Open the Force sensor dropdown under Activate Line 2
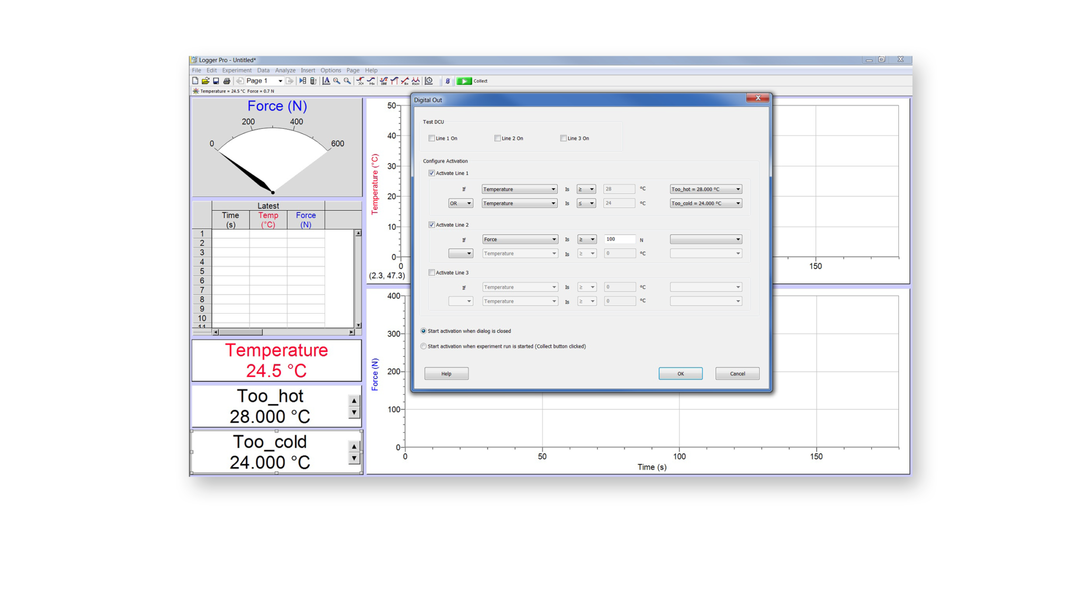1079x606 pixels. tap(519, 239)
